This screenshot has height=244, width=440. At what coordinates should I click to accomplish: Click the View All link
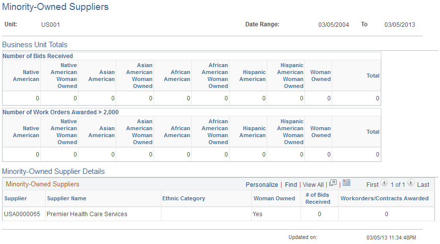pos(313,185)
